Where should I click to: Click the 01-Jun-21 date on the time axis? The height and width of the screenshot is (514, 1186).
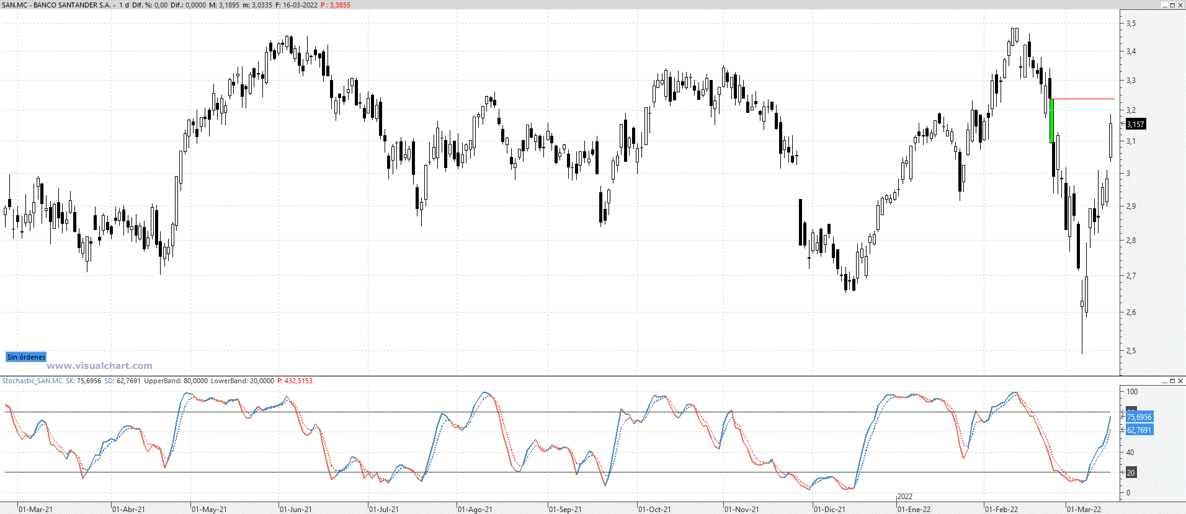[295, 510]
